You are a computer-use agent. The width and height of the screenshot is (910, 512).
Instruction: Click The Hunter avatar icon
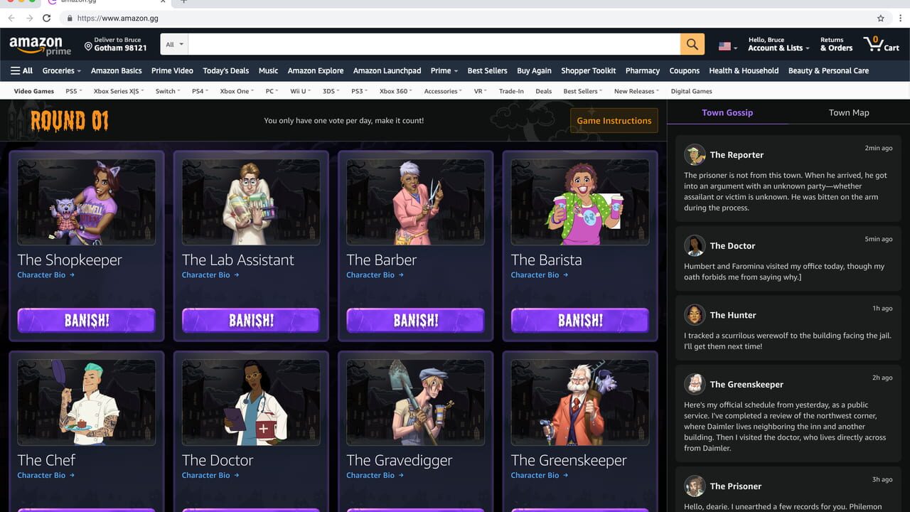click(x=695, y=315)
